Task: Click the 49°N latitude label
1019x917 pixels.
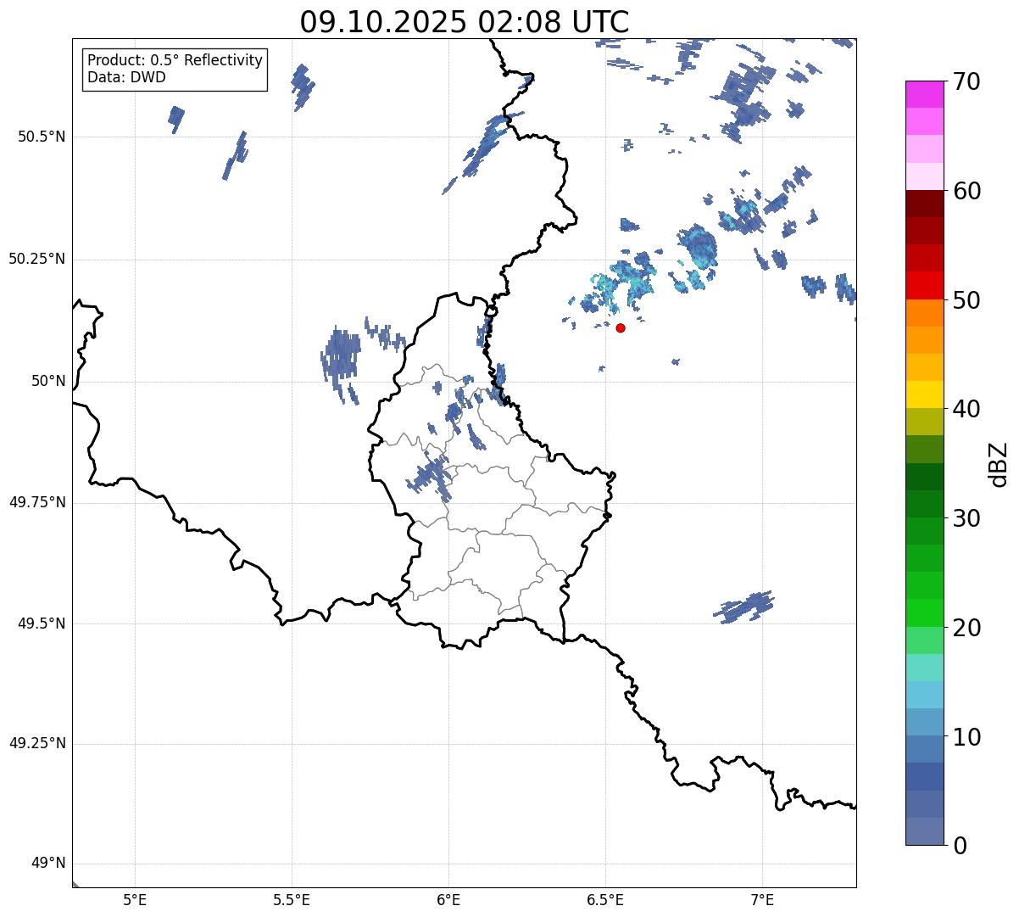Action: click(x=48, y=864)
